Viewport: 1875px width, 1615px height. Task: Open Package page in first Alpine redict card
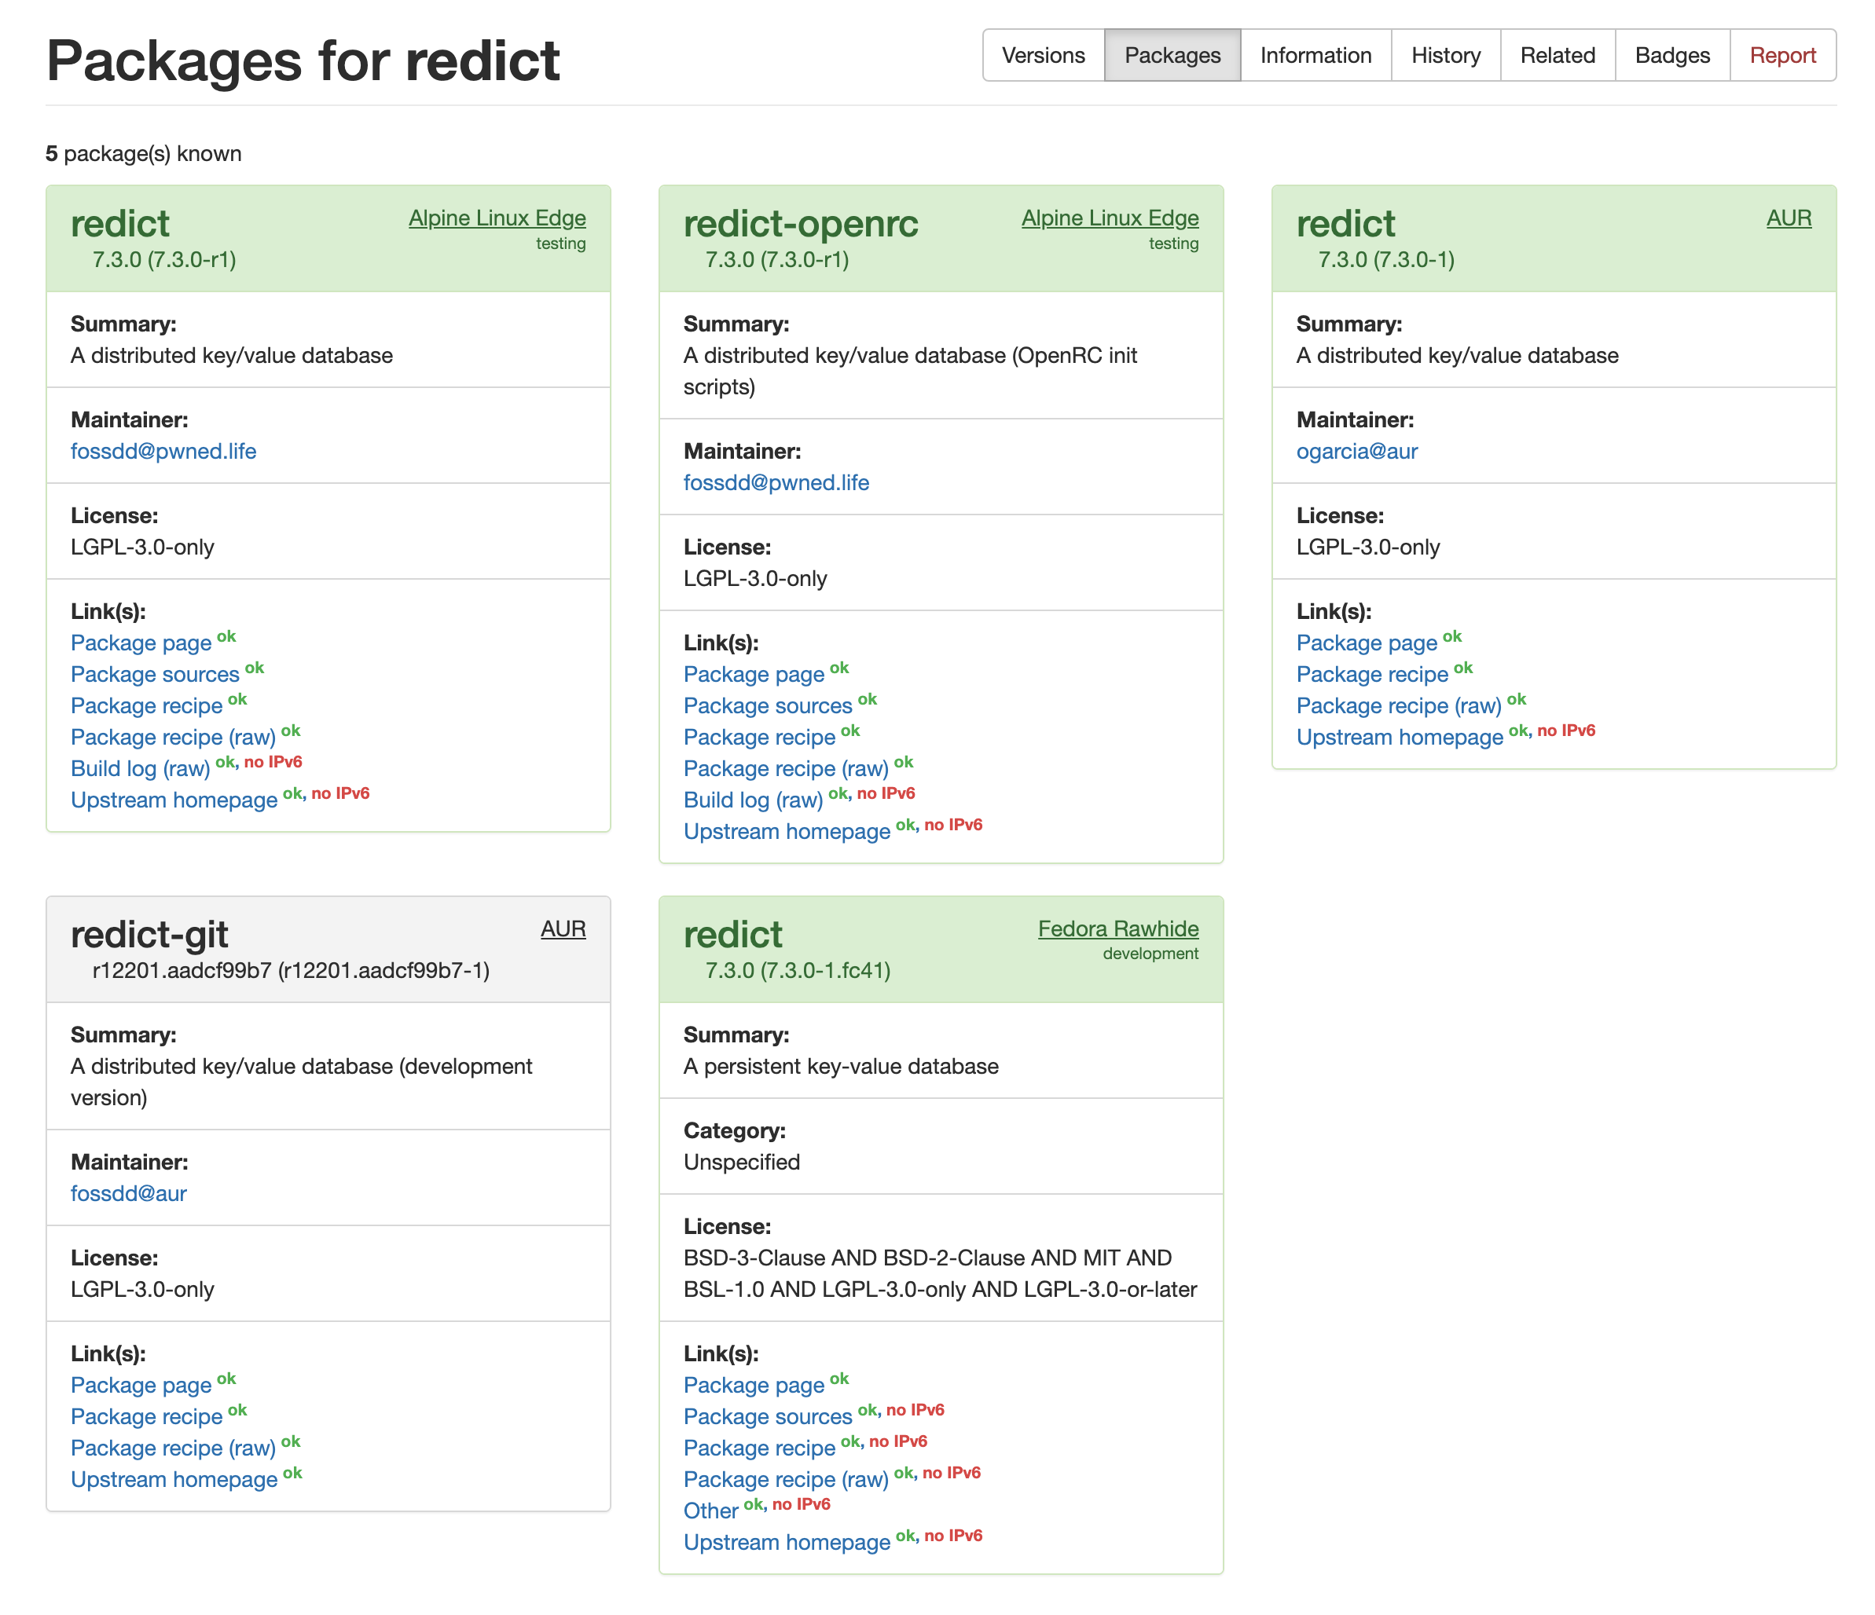pyautogui.click(x=140, y=643)
